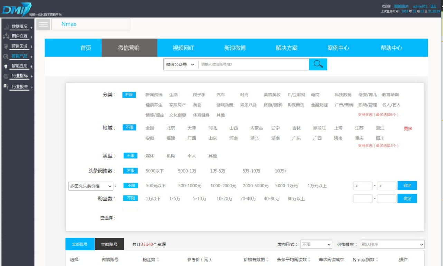The width and height of the screenshot is (443, 266).
Task: Open the 首页 navigation tab
Action: pyautogui.click(x=86, y=48)
